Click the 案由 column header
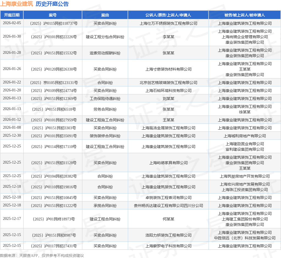This screenshot has height=258, width=281. click(x=105, y=15)
